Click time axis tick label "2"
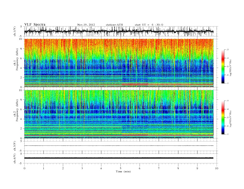Image resolution: width=244 pixels, height=189 pixels. click(x=63, y=168)
